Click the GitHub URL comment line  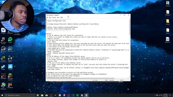62,27
